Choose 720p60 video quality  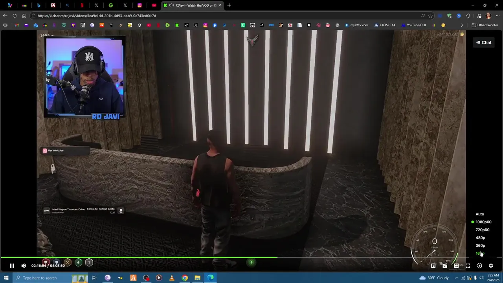point(482,230)
